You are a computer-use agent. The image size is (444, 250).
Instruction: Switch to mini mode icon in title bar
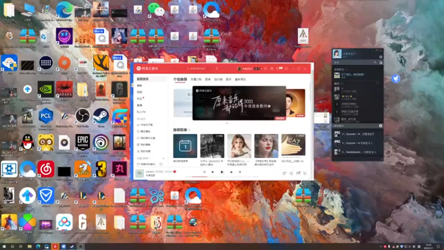(286, 68)
